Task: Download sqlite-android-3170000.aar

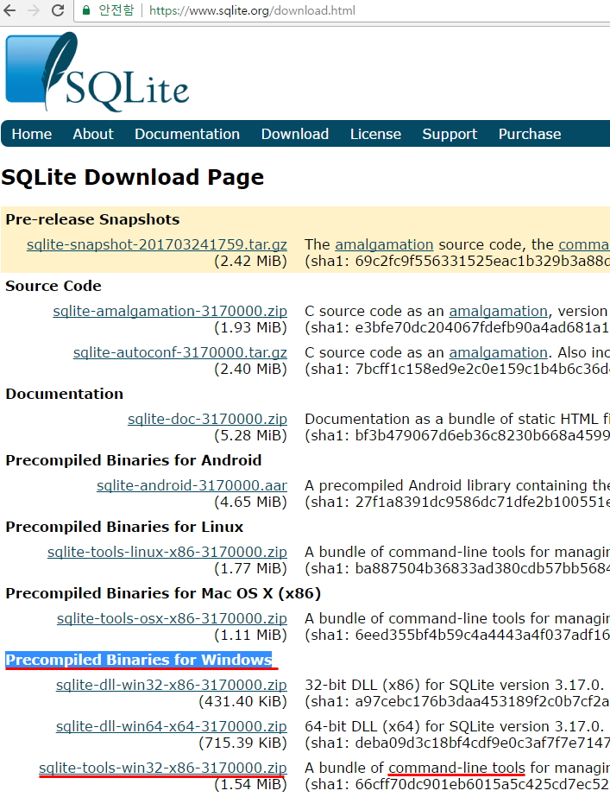Action: point(192,485)
